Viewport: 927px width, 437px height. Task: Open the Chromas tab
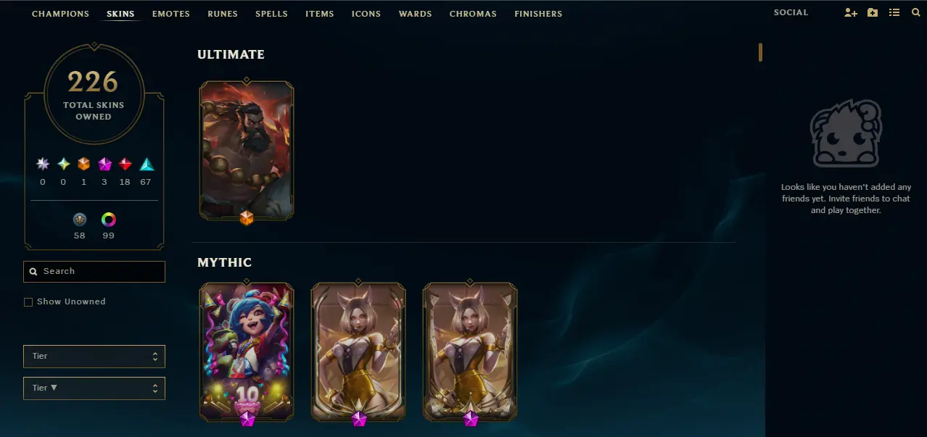(473, 14)
